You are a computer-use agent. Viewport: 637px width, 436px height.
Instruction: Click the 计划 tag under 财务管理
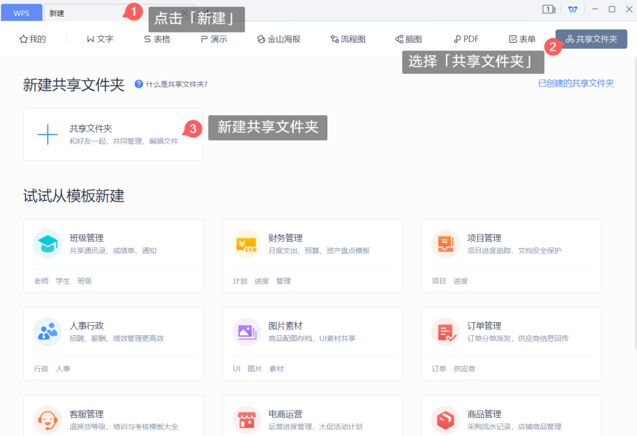tap(239, 281)
